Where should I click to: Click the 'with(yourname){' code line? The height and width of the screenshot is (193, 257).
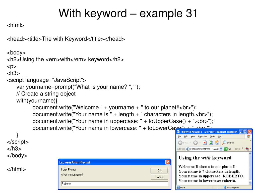pos(37,101)
